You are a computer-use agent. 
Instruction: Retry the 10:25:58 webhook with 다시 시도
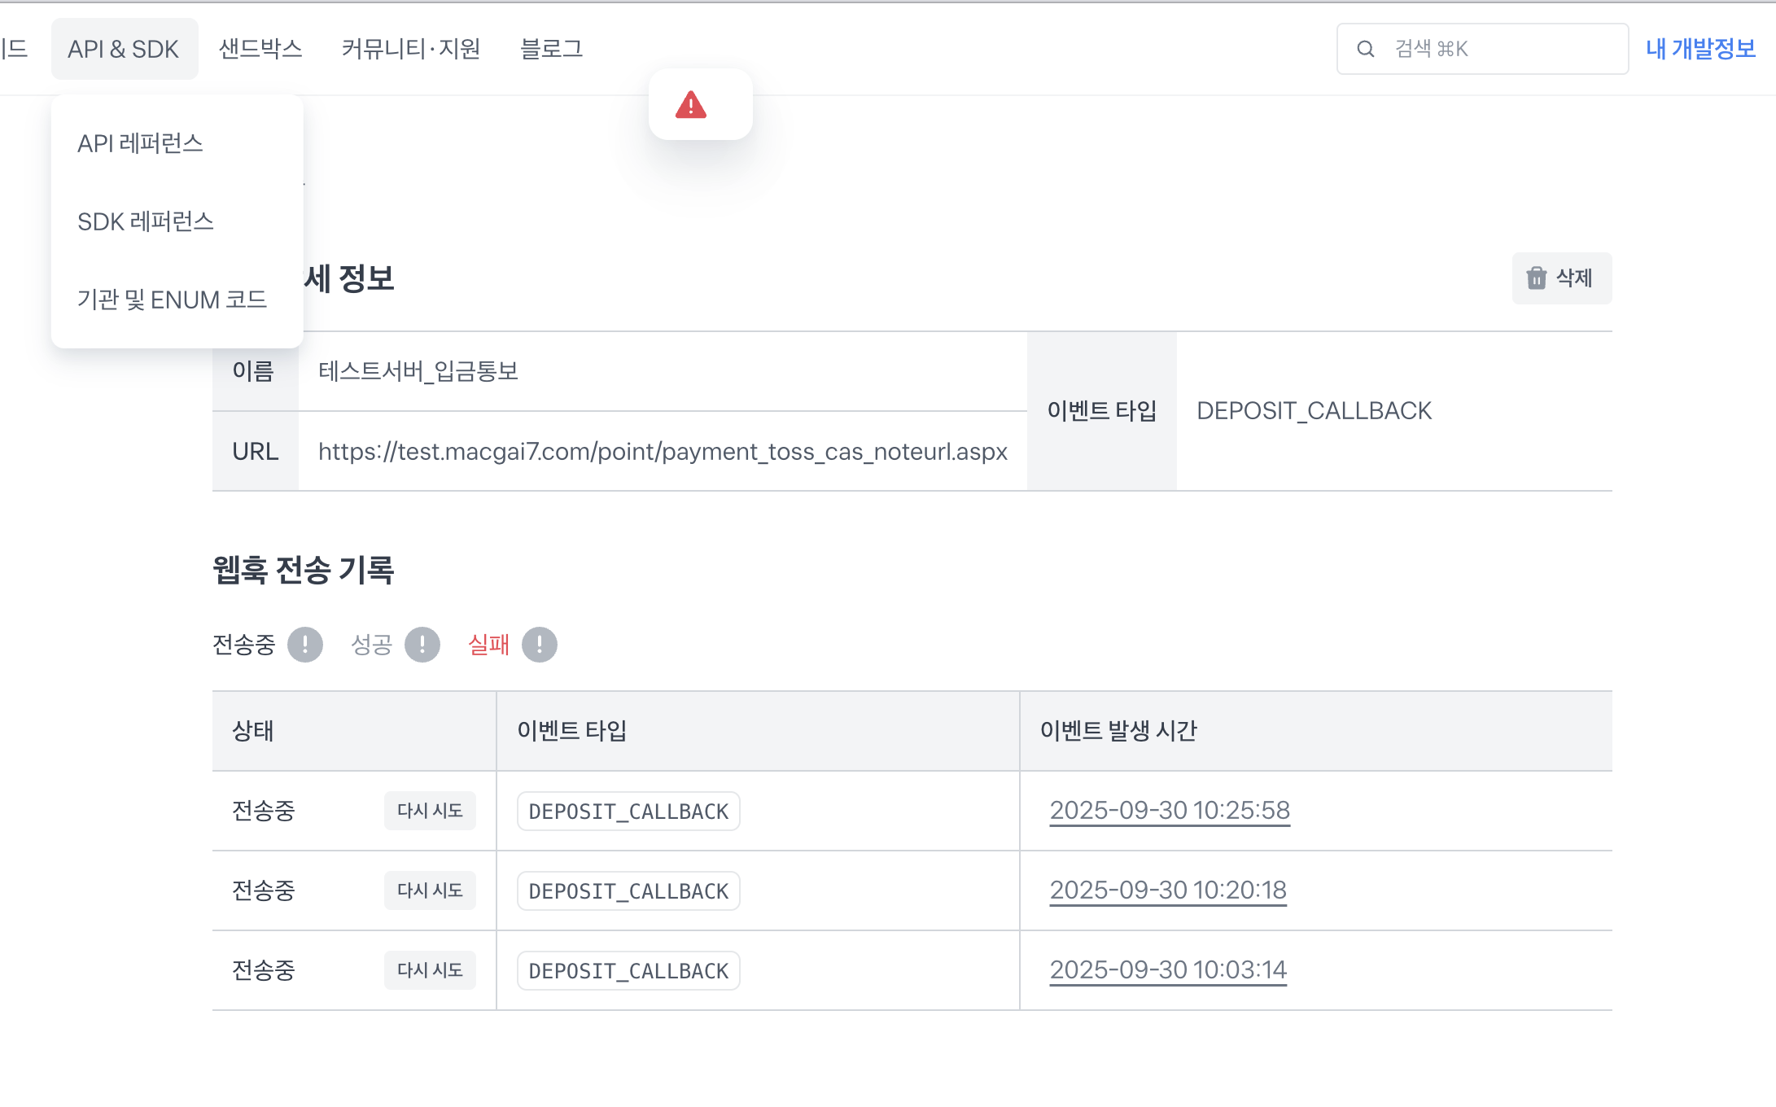[x=430, y=811]
